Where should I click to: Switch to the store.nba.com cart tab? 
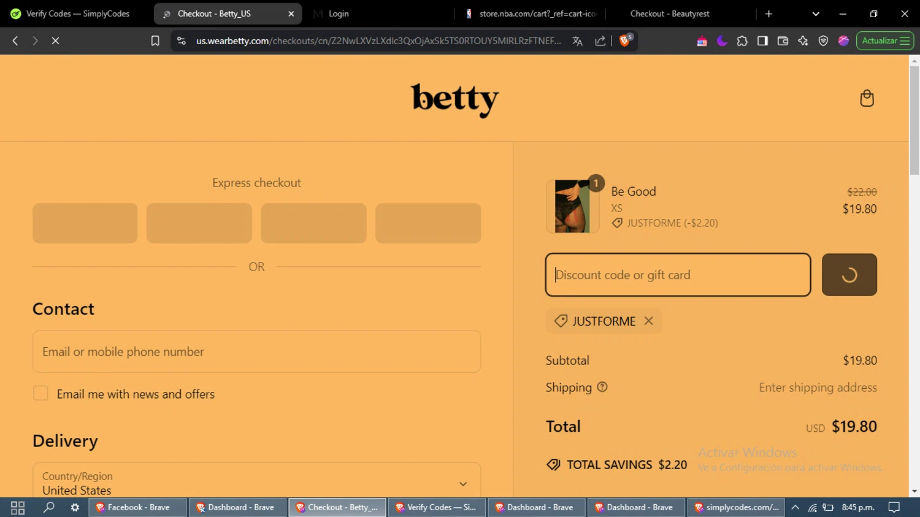[x=531, y=13]
